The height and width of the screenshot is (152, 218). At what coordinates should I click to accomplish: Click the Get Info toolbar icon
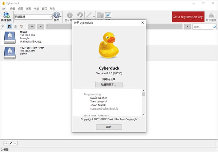coord(69,16)
